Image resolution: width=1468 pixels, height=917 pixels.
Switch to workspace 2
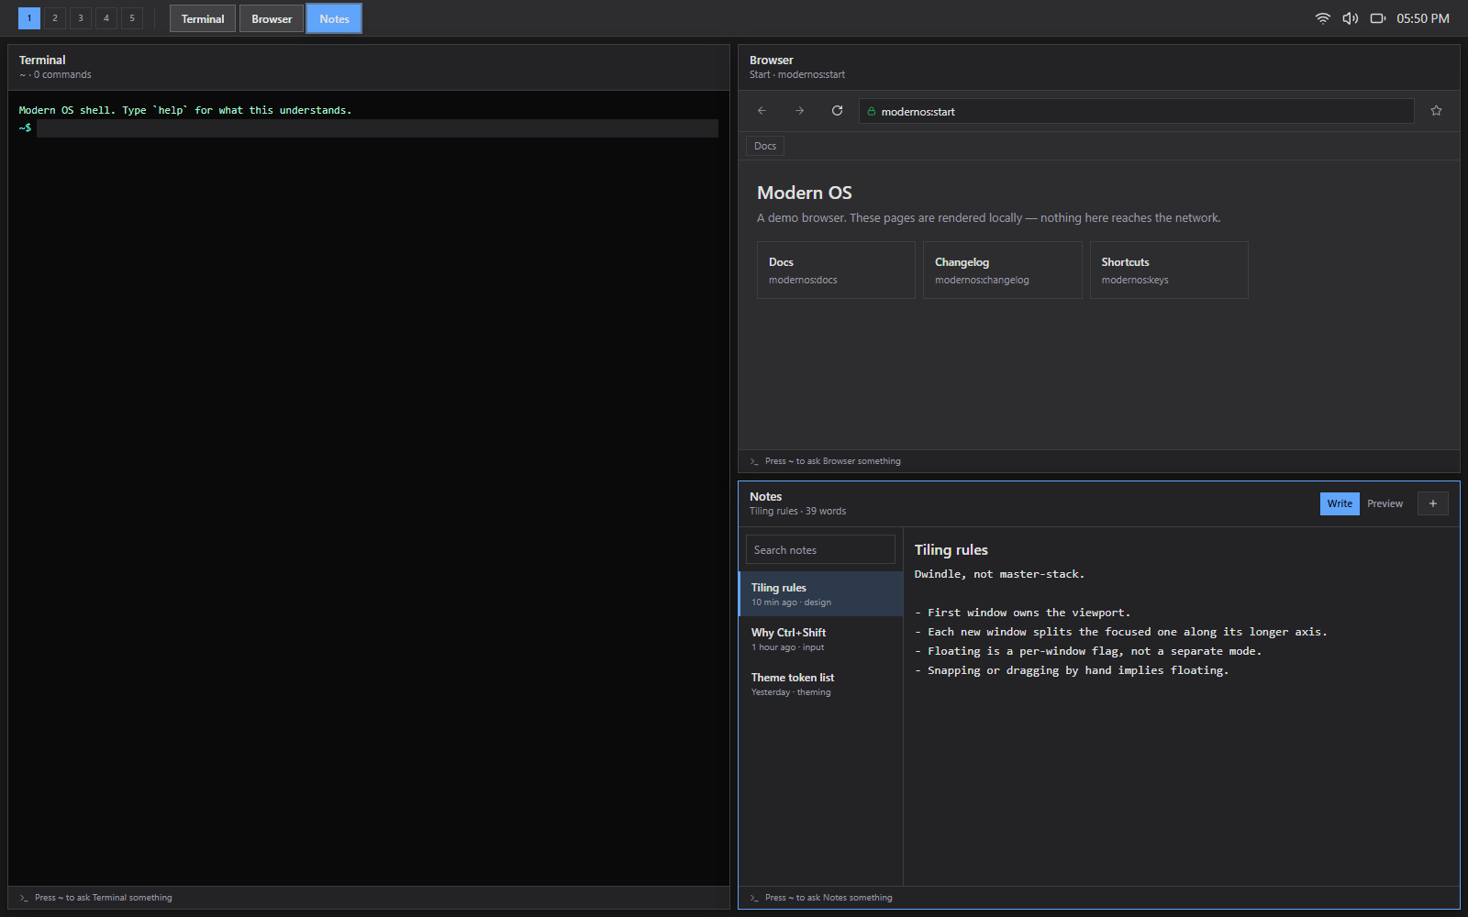tap(55, 18)
